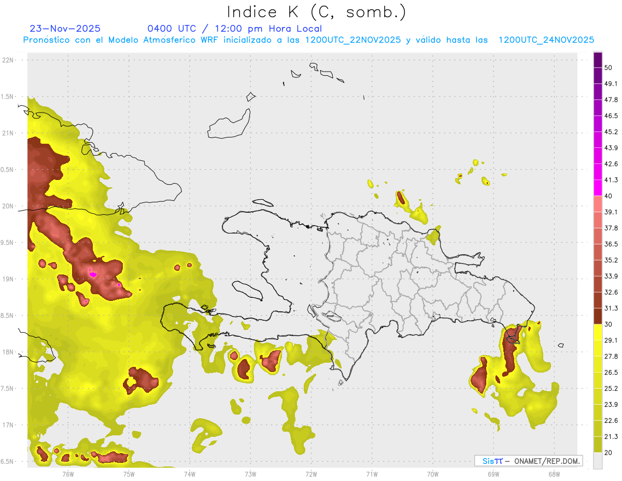The height and width of the screenshot is (481, 622).
Task: Click the color bar value '36.5'
Action: 611,244
